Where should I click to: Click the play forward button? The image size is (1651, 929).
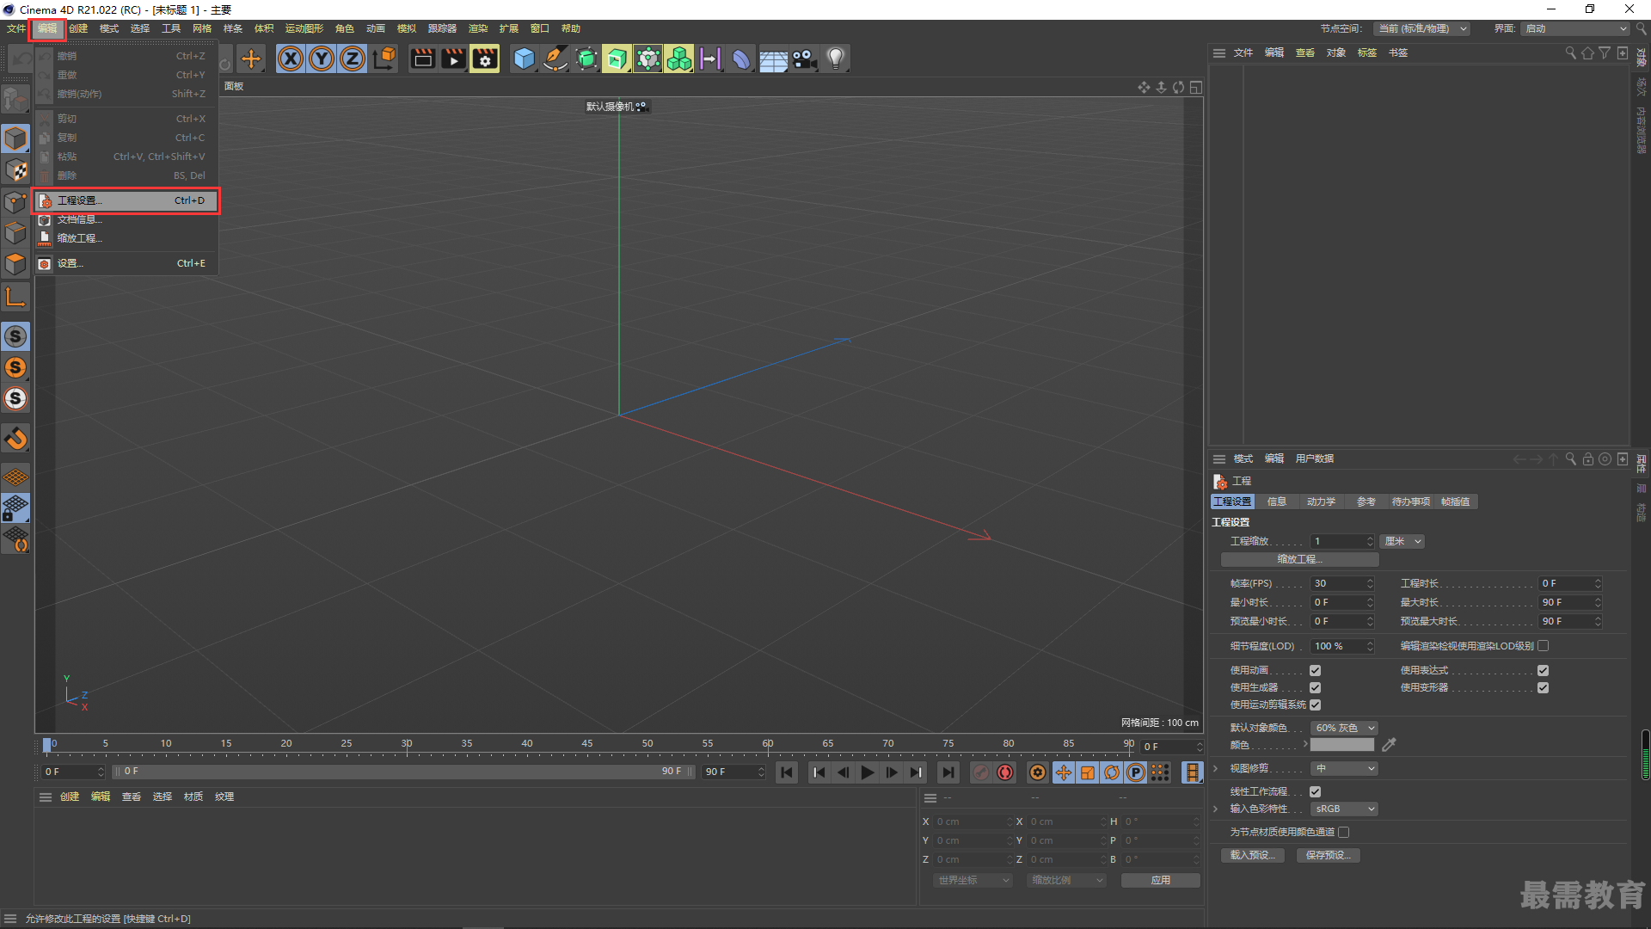point(867,772)
